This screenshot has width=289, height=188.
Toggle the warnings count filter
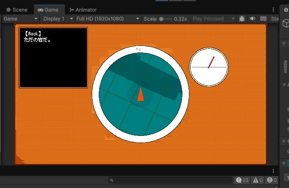(x=258, y=180)
